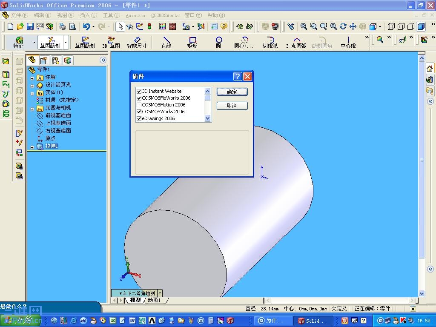Uncheck the COSMOSWorks 2006 add-in
The width and height of the screenshot is (436, 327).
point(139,112)
